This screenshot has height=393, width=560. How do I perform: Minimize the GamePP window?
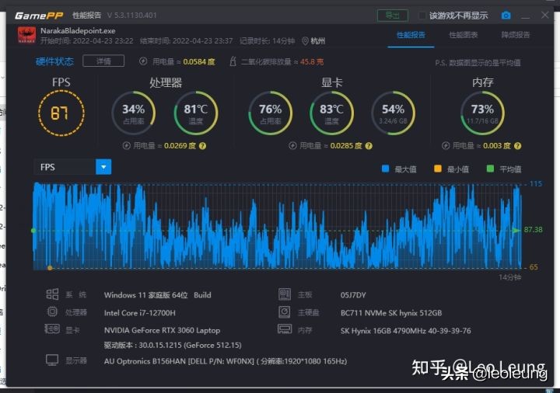tap(525, 16)
